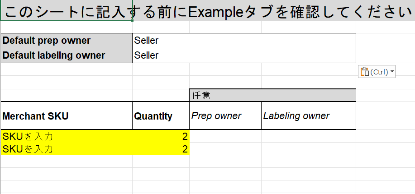415x194 pixels.
Task: Click the Default prep owner label cell
Action: [67, 41]
